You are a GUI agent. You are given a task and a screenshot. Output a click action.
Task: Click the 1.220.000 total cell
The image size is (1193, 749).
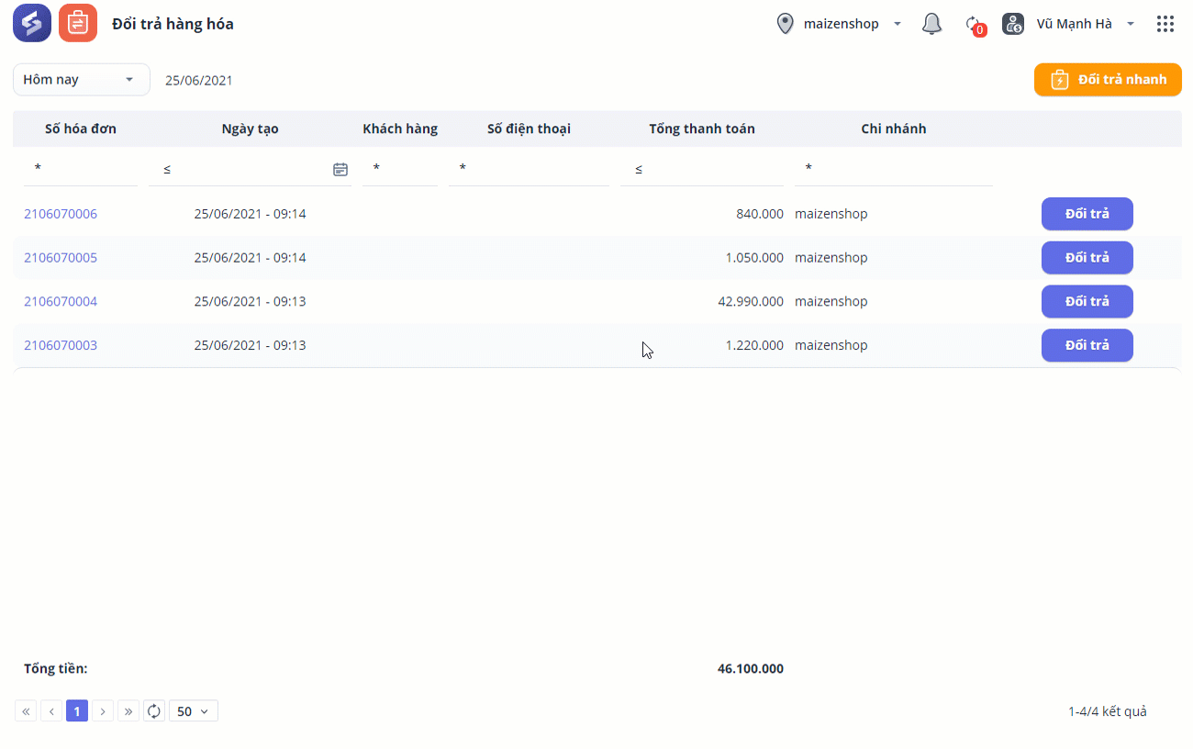tap(754, 345)
